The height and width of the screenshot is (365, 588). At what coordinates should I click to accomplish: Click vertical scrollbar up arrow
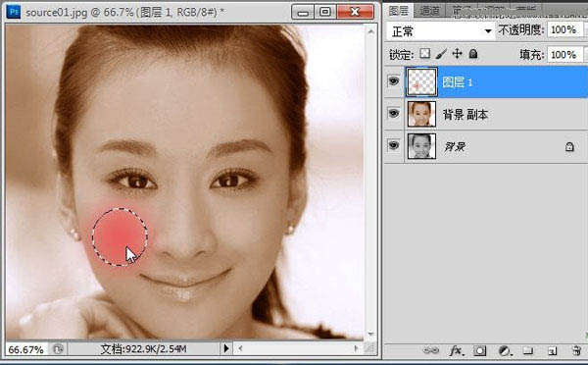(x=370, y=31)
